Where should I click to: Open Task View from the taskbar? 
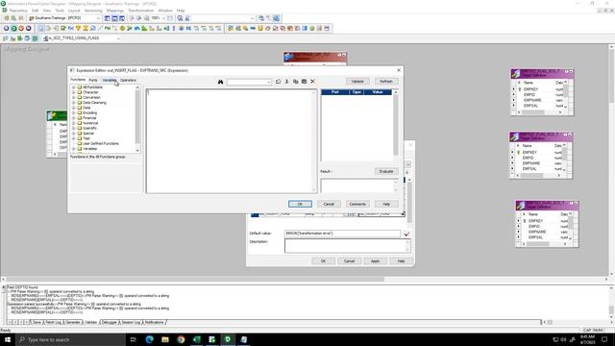point(133,339)
